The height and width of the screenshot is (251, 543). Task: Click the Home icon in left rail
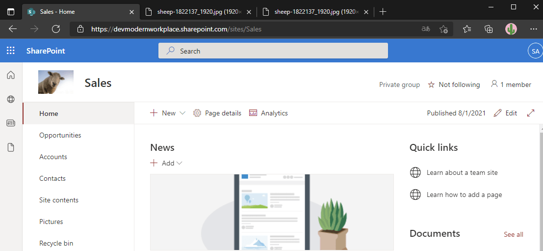click(11, 75)
